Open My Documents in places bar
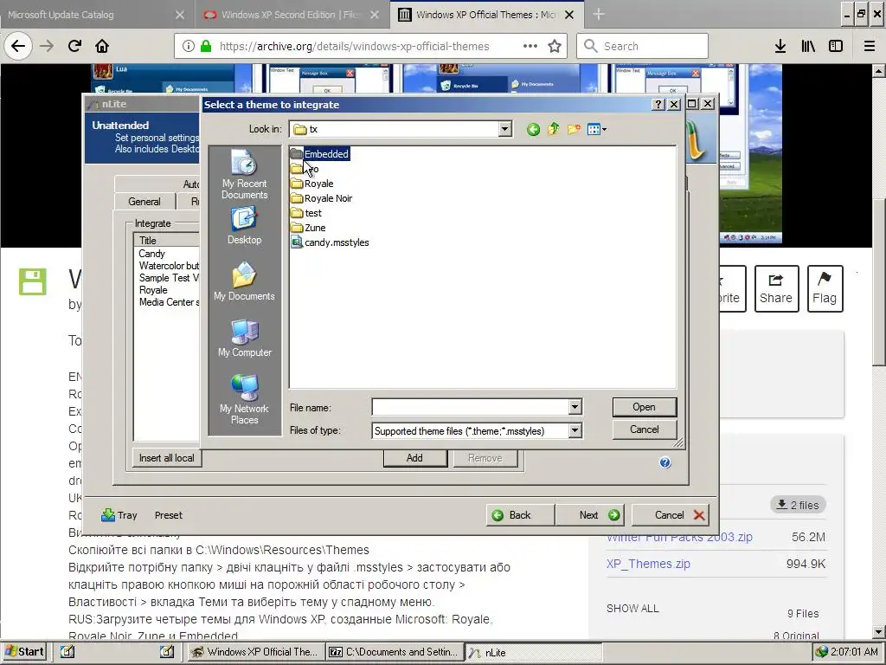Viewport: 886px width, 665px height. click(244, 281)
